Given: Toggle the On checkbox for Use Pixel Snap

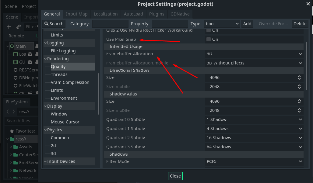Looking at the screenshot, I should coord(209,39).
